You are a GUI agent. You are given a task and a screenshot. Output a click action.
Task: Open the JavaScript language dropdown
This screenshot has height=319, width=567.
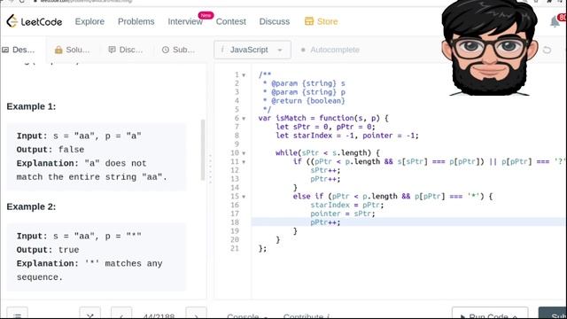tap(252, 50)
